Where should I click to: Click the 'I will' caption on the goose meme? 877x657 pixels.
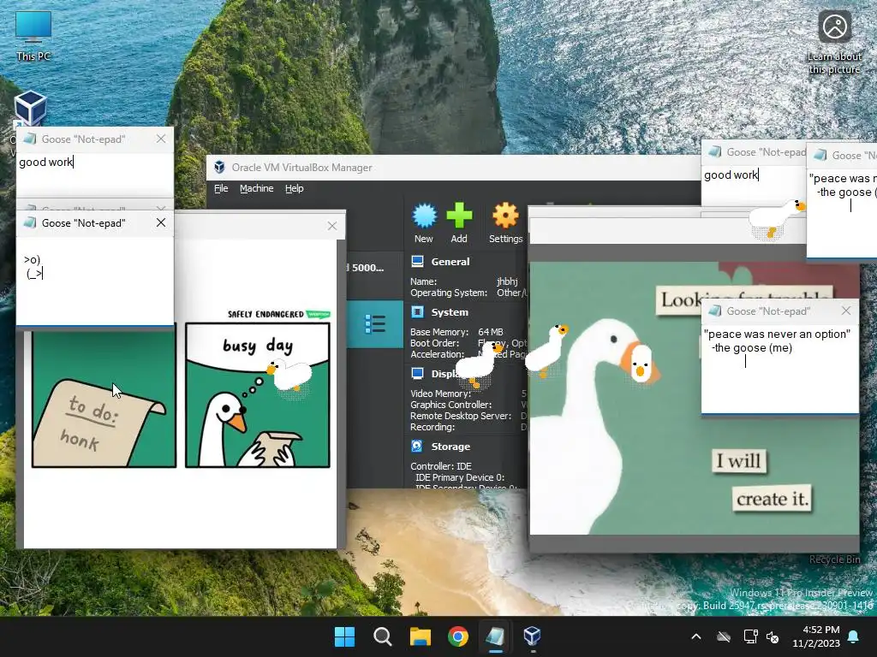point(739,461)
